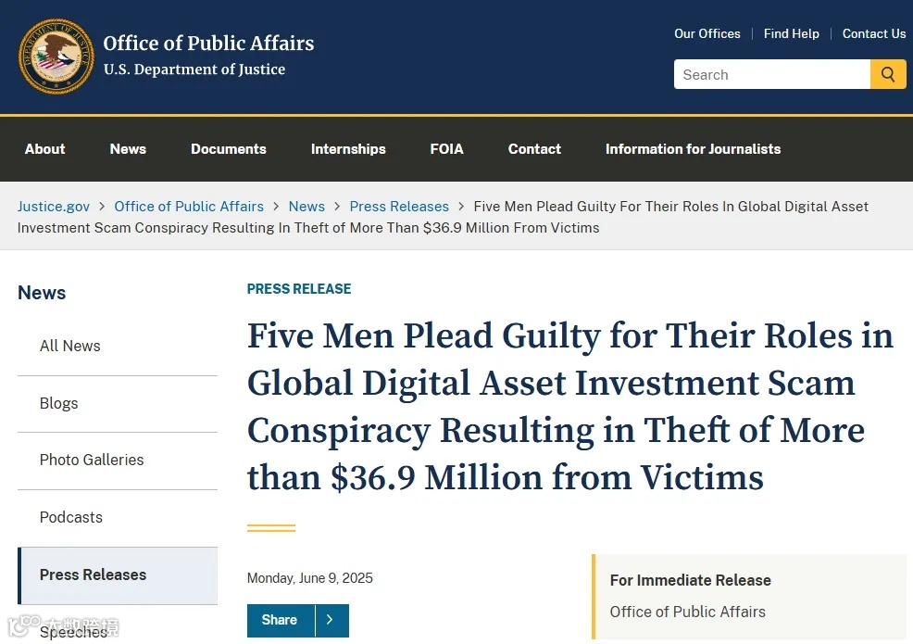Open the Find Help link
This screenshot has width=913, height=644.
coord(791,33)
